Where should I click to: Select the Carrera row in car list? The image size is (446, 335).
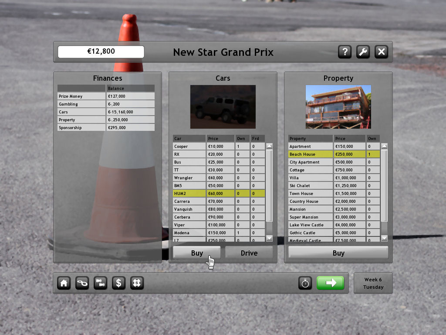(x=189, y=202)
